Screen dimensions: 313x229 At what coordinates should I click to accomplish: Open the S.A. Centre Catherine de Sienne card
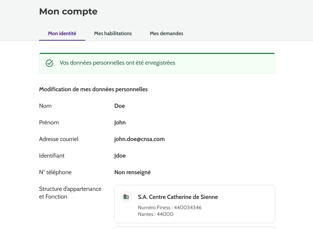[178, 197]
